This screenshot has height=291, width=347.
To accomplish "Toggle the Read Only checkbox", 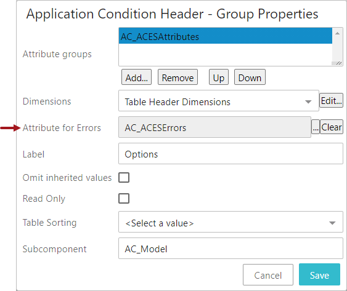I will tap(124, 199).
